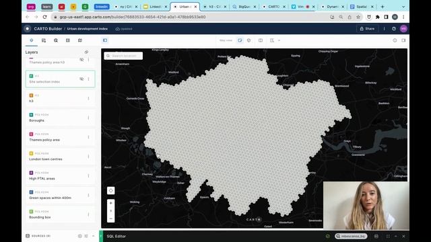This screenshot has height=242, width=431.
Task: Click the Urban development index map title
Action: [88, 28]
